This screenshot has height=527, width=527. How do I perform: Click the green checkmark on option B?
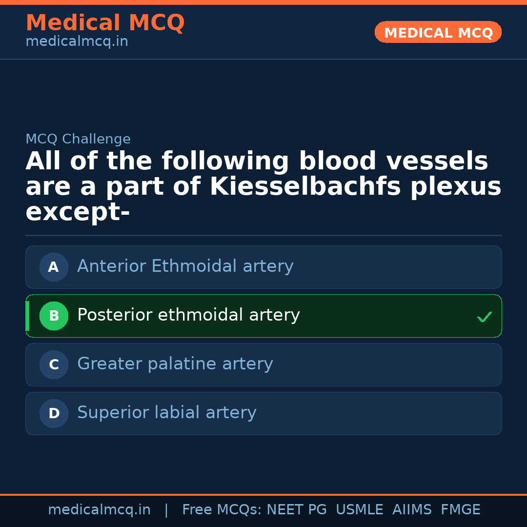tap(485, 317)
